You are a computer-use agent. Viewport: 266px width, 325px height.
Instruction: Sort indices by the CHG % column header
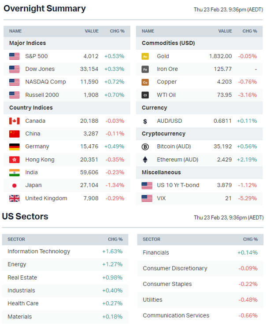117,31
